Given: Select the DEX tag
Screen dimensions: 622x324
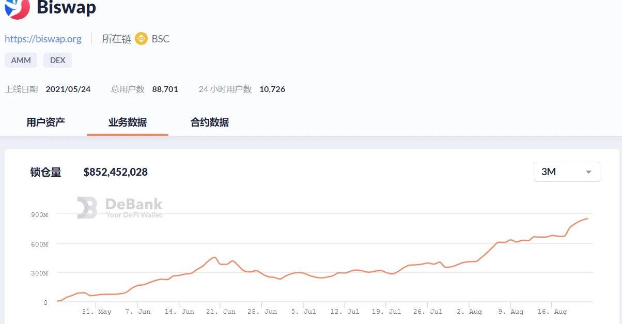Looking at the screenshot, I should 57,60.
